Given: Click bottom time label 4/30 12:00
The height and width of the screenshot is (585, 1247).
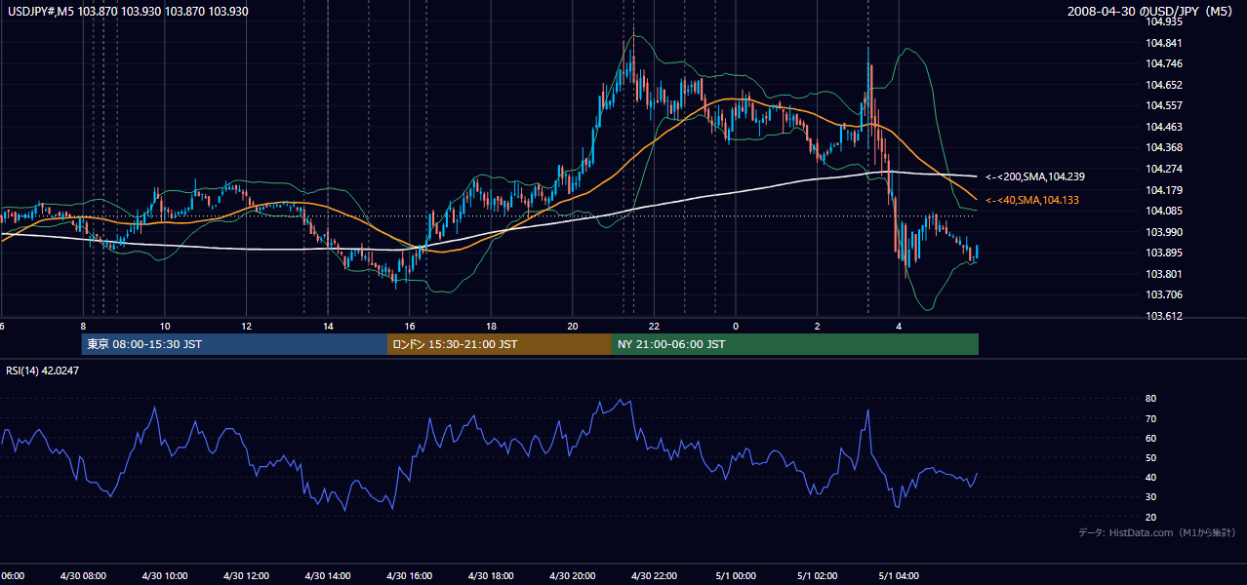Looking at the screenshot, I should pos(246,575).
